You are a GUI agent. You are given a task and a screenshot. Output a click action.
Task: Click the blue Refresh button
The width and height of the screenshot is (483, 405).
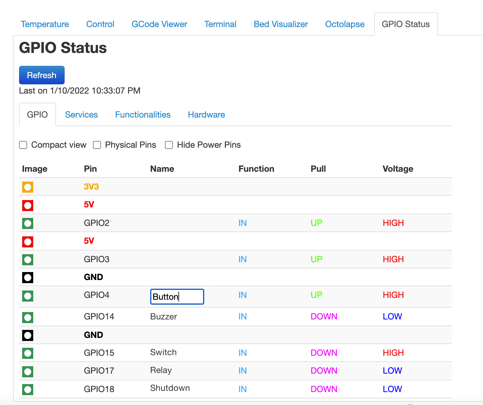tap(42, 75)
